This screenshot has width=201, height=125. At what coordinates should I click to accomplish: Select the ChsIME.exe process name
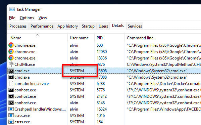24,65
